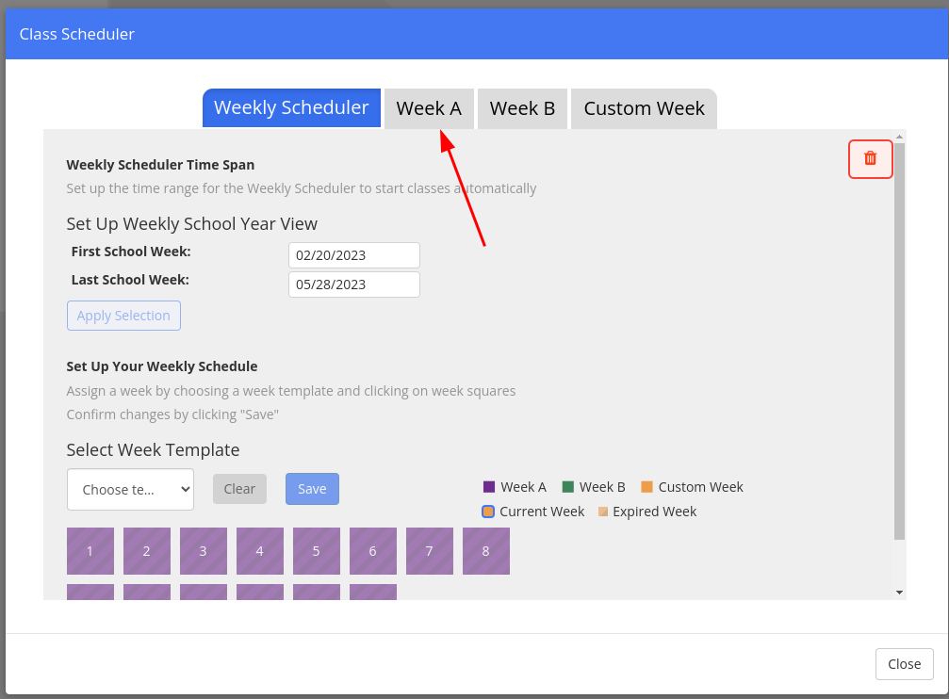This screenshot has height=699, width=949.
Task: Click the 'Select Week Template' heading
Action: (153, 449)
